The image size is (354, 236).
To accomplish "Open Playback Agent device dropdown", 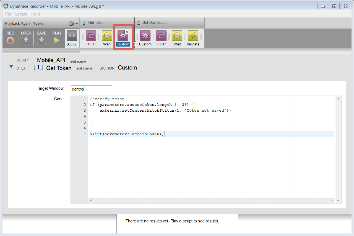I will [74, 24].
